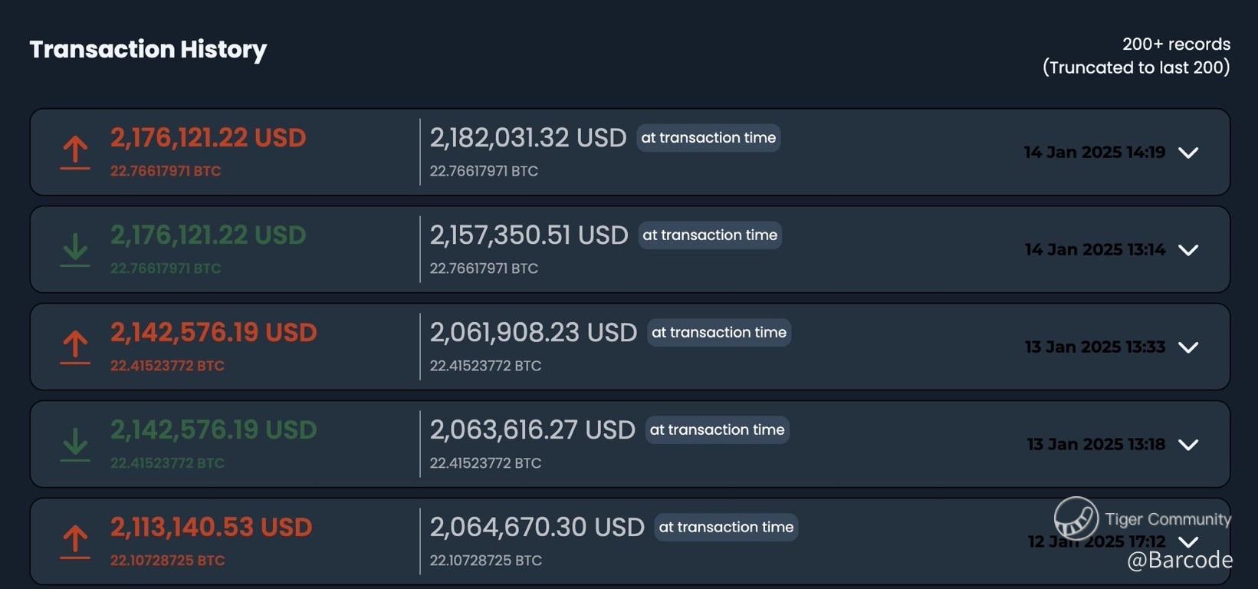
Task: Click the Tiger Community logo icon
Action: (x=1076, y=518)
